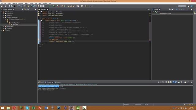Click the green Run button in toolbar
The height and width of the screenshot is (110, 196).
click(x=50, y=6)
